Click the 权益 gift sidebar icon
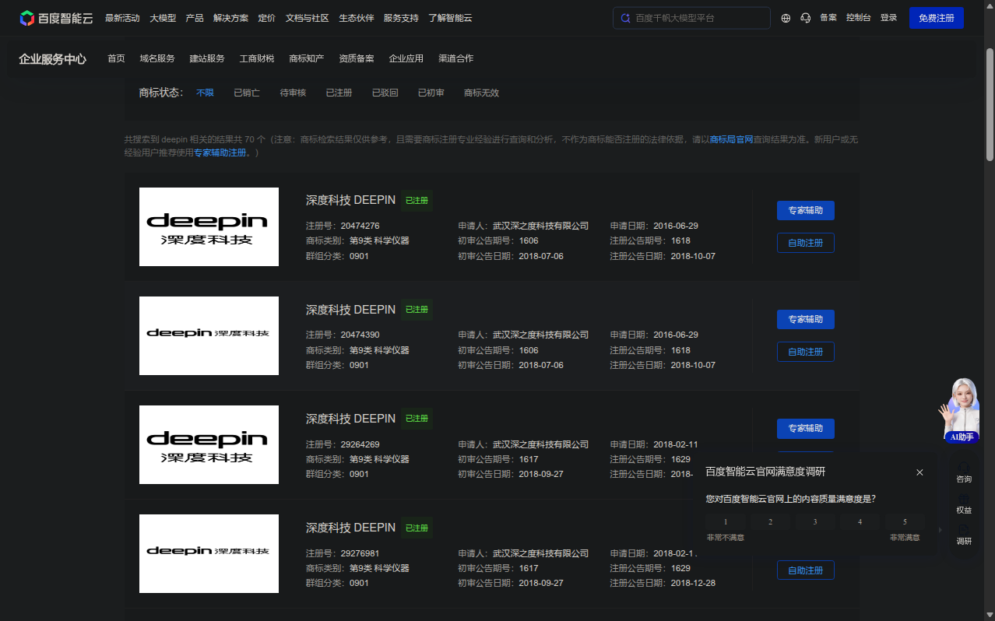995x621 pixels. 964,503
